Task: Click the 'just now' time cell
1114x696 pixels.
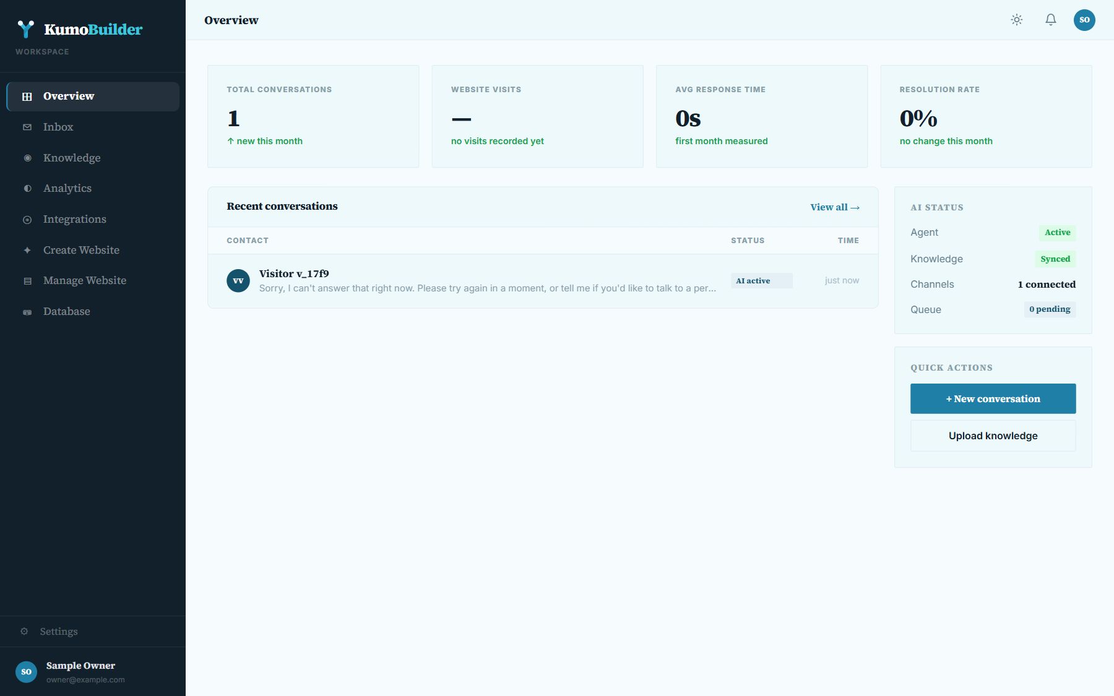Action: [842, 280]
